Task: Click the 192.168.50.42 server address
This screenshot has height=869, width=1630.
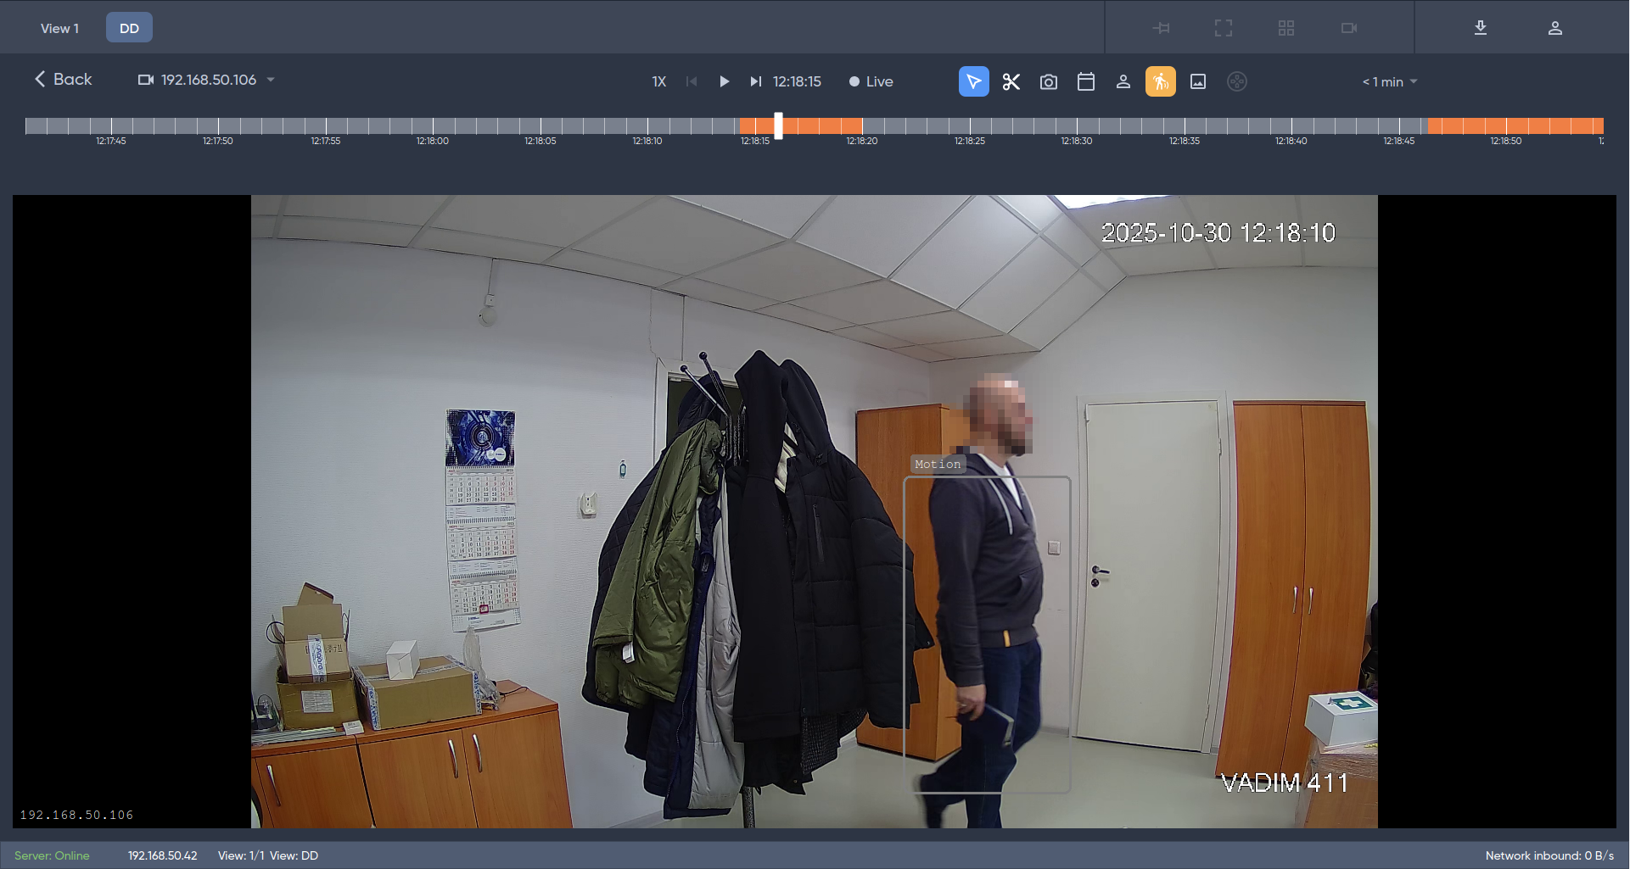Action: (162, 855)
